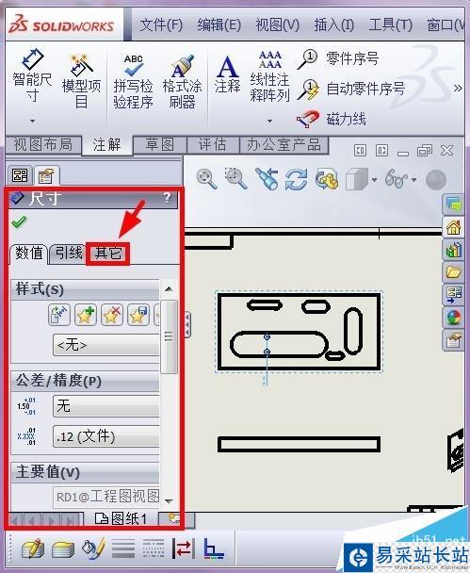Click the primary value field RD1@工程图视图
The height and width of the screenshot is (573, 470).
click(106, 497)
